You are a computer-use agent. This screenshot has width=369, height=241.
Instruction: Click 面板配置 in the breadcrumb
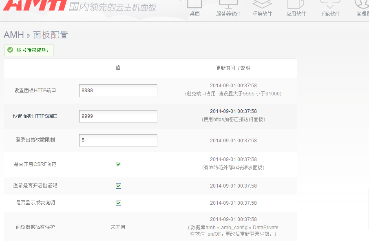click(51, 35)
